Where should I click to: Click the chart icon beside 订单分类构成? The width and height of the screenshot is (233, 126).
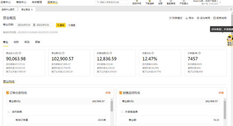coord(8,93)
